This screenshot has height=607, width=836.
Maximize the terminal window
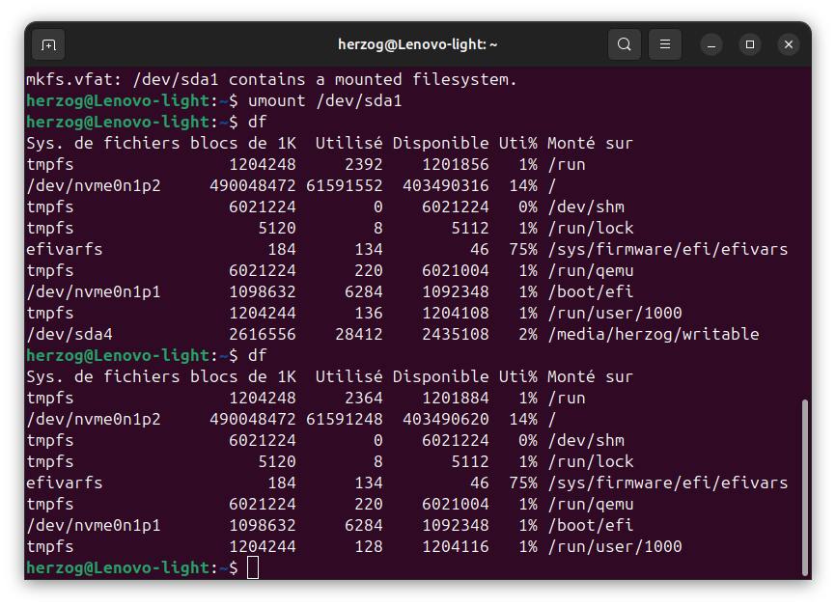(750, 44)
